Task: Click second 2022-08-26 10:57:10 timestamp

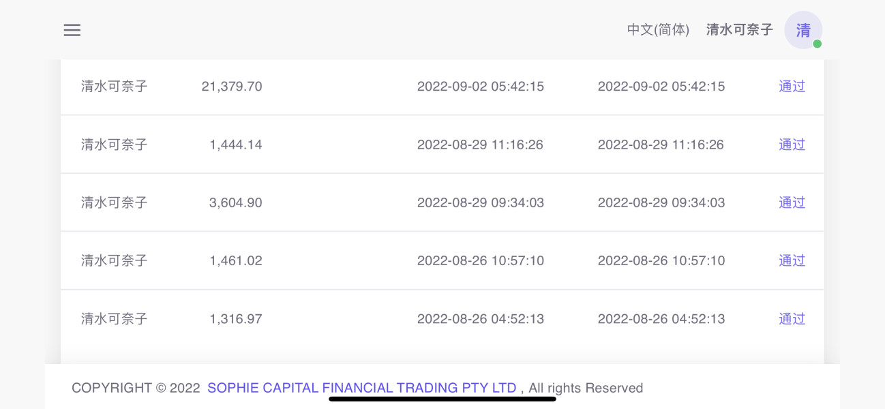Action: (x=661, y=260)
